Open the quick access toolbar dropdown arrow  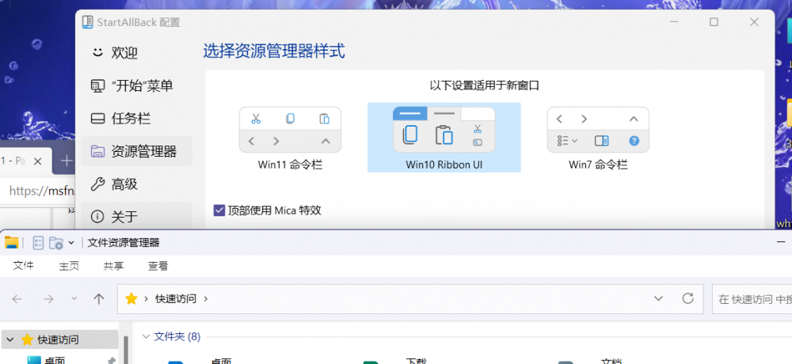tap(71, 244)
